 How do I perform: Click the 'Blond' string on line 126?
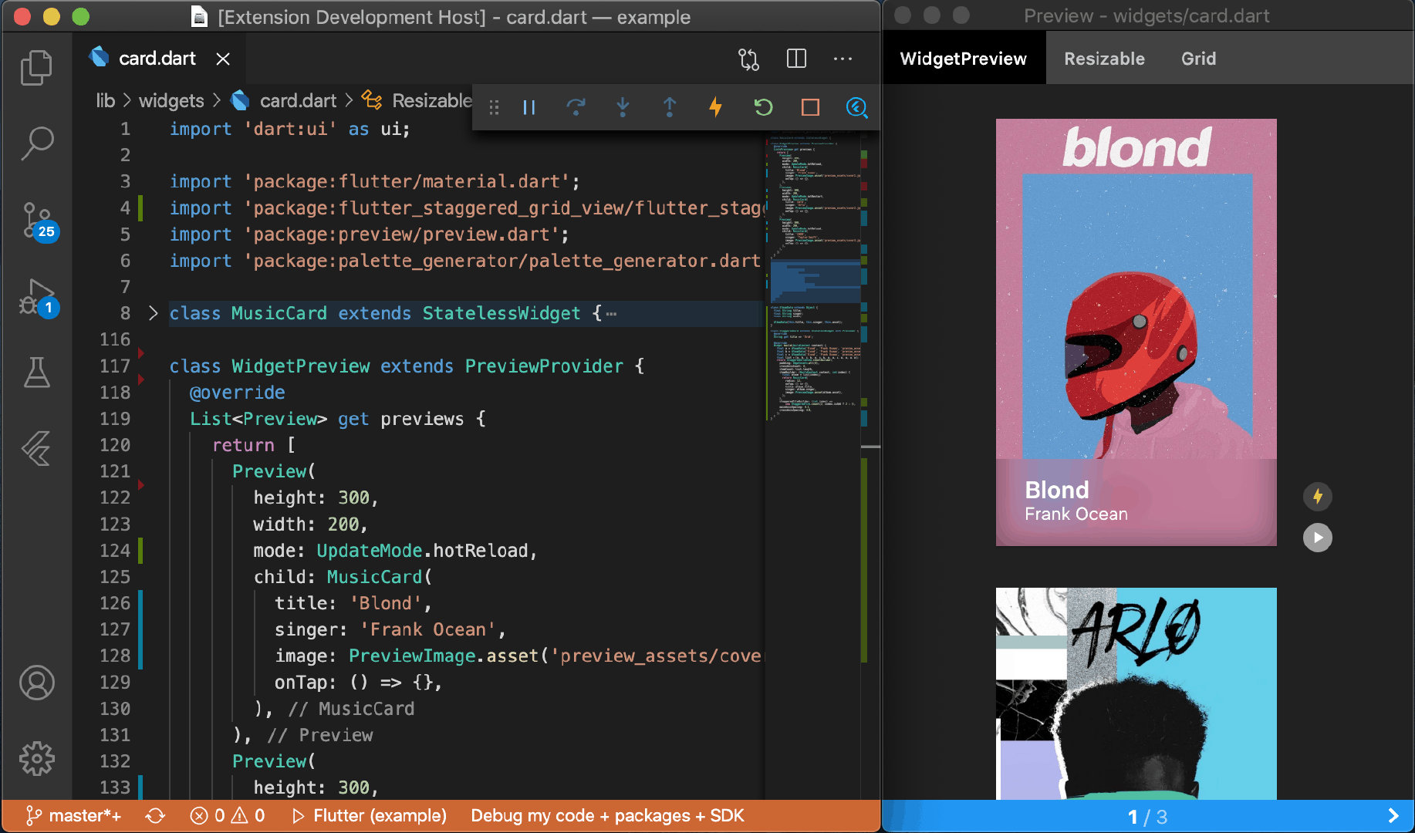386,603
